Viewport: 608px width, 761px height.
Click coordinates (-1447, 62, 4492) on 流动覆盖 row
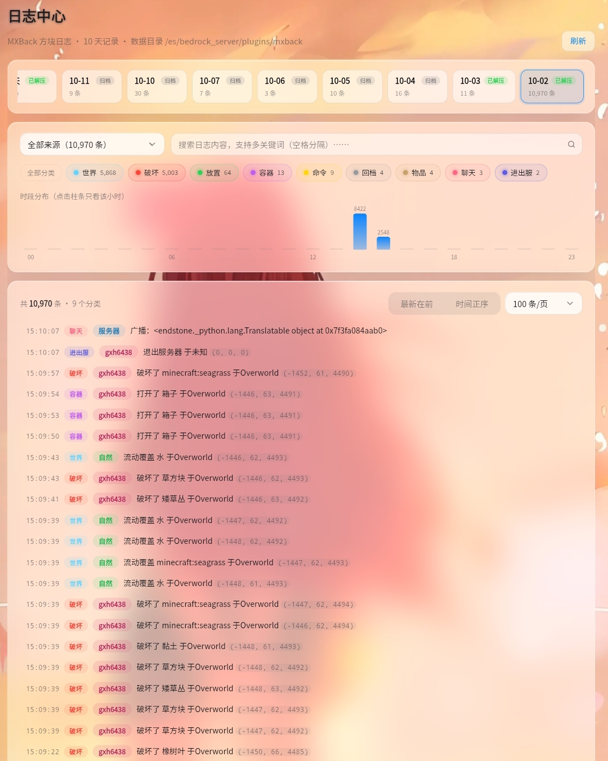(x=253, y=521)
